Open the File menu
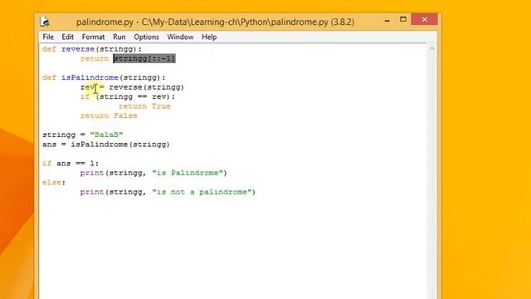Screen dimensions: 531x299 [x=48, y=37]
